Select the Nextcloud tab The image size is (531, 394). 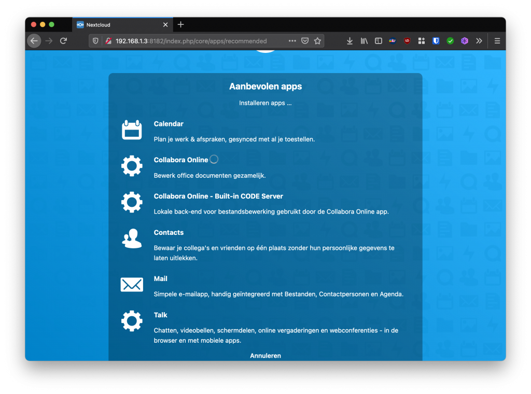(122, 25)
